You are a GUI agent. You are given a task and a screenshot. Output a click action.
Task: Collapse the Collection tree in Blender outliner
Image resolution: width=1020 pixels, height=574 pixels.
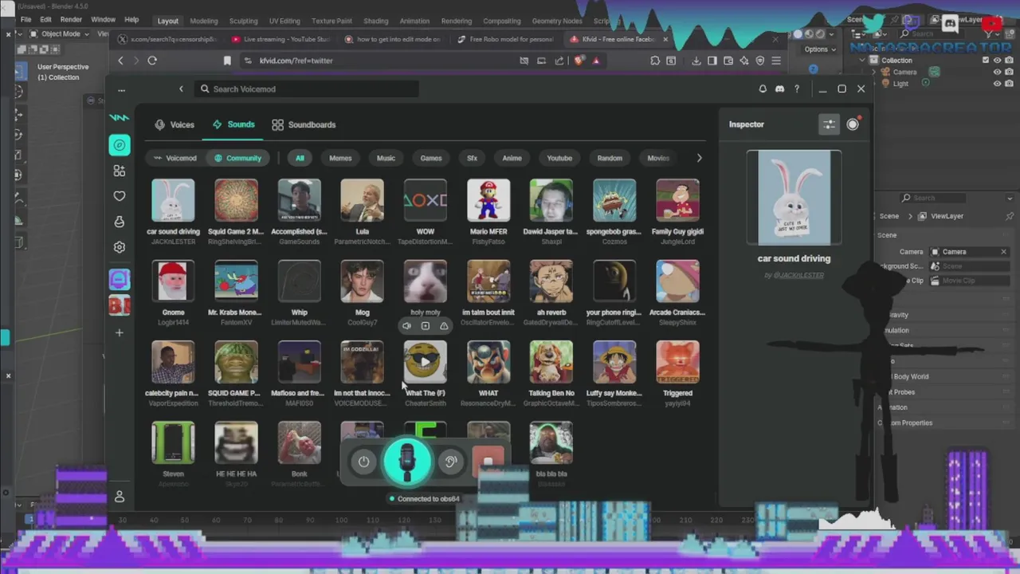point(862,60)
